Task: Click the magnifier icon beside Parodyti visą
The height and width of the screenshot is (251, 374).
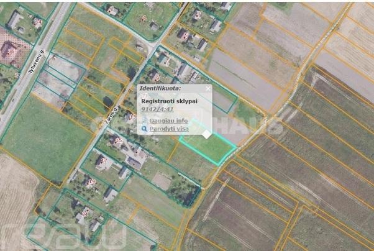Action: (144, 129)
